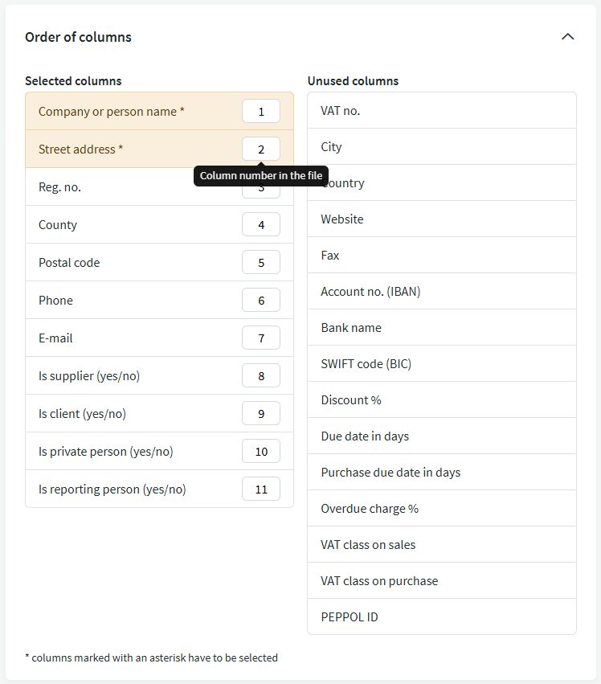Pick SWIFT code (BIC) unused column
This screenshot has height=684, width=601.
[x=441, y=364]
